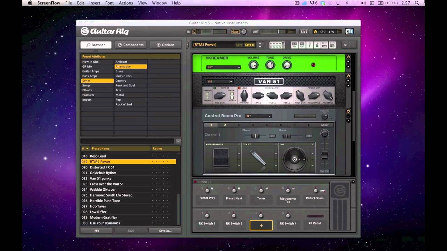Adjust the Skreamer Tone knob

point(270,65)
